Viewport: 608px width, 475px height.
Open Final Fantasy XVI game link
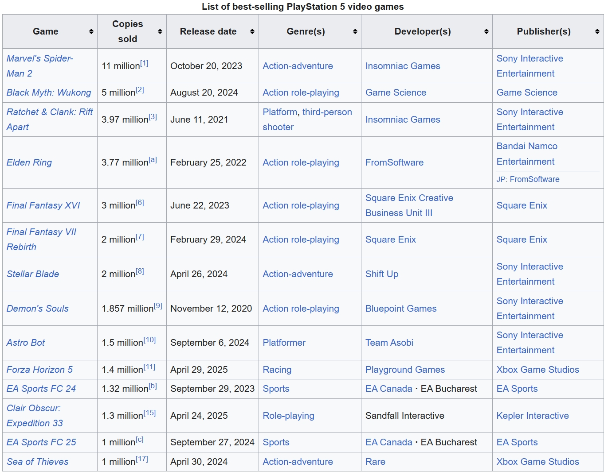[x=43, y=205]
